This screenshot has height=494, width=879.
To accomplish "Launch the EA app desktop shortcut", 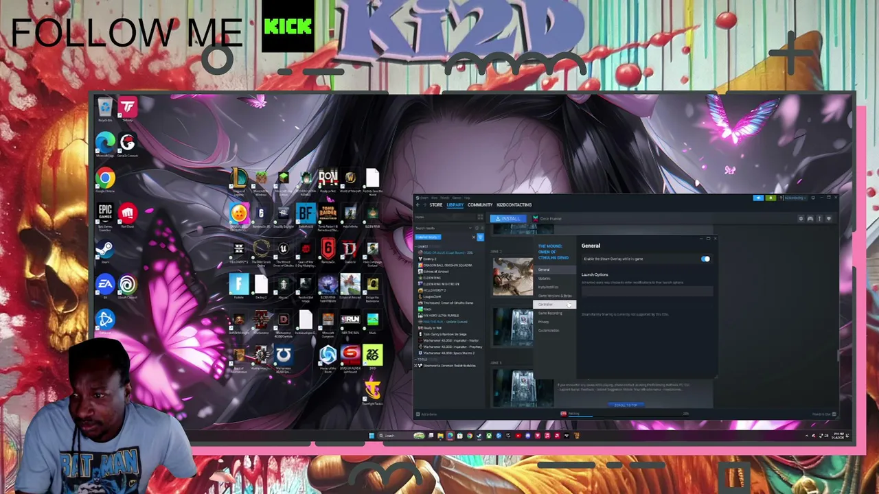I will point(105,287).
